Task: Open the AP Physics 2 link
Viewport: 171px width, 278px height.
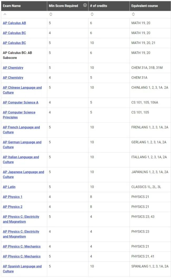Action: [x=13, y=207]
